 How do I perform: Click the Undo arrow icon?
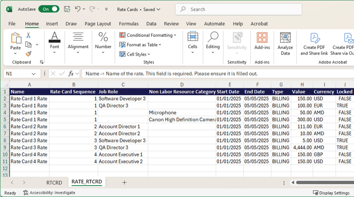coord(78,9)
